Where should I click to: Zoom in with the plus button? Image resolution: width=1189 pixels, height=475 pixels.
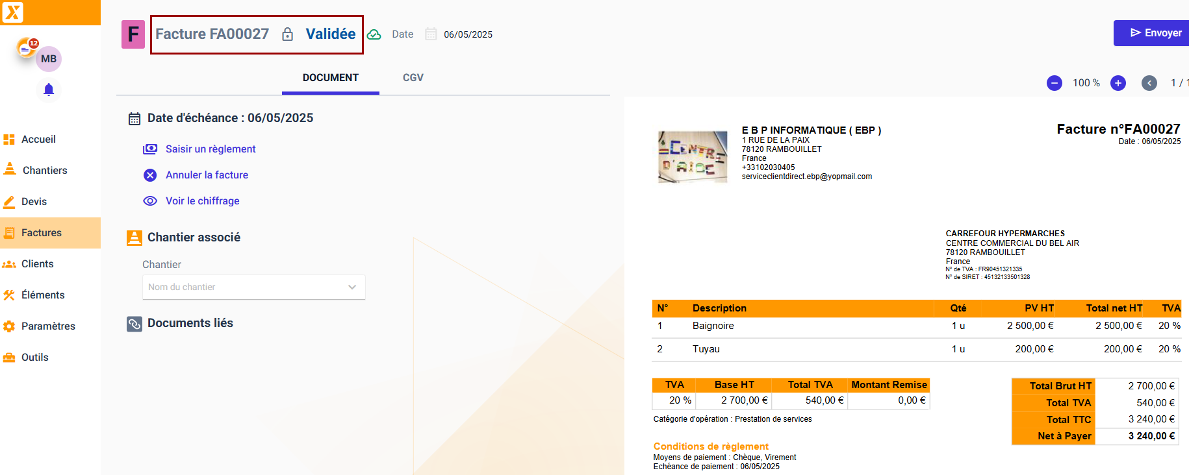(1118, 83)
